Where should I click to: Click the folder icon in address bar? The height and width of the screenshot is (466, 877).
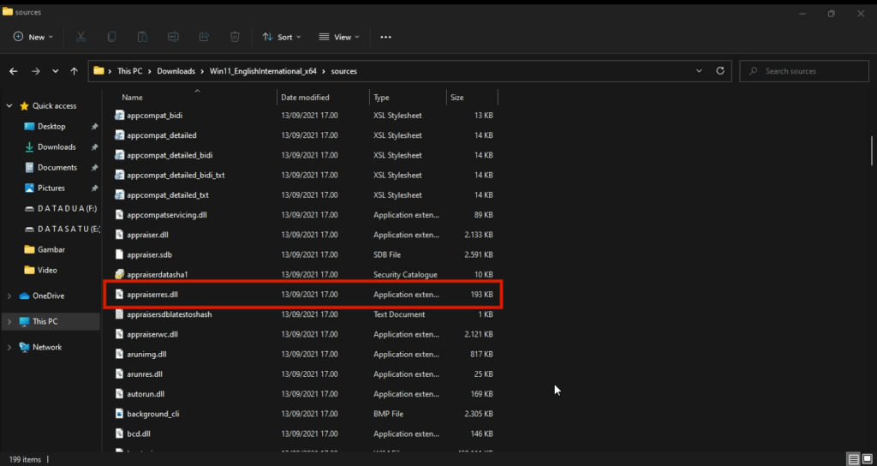coord(99,70)
